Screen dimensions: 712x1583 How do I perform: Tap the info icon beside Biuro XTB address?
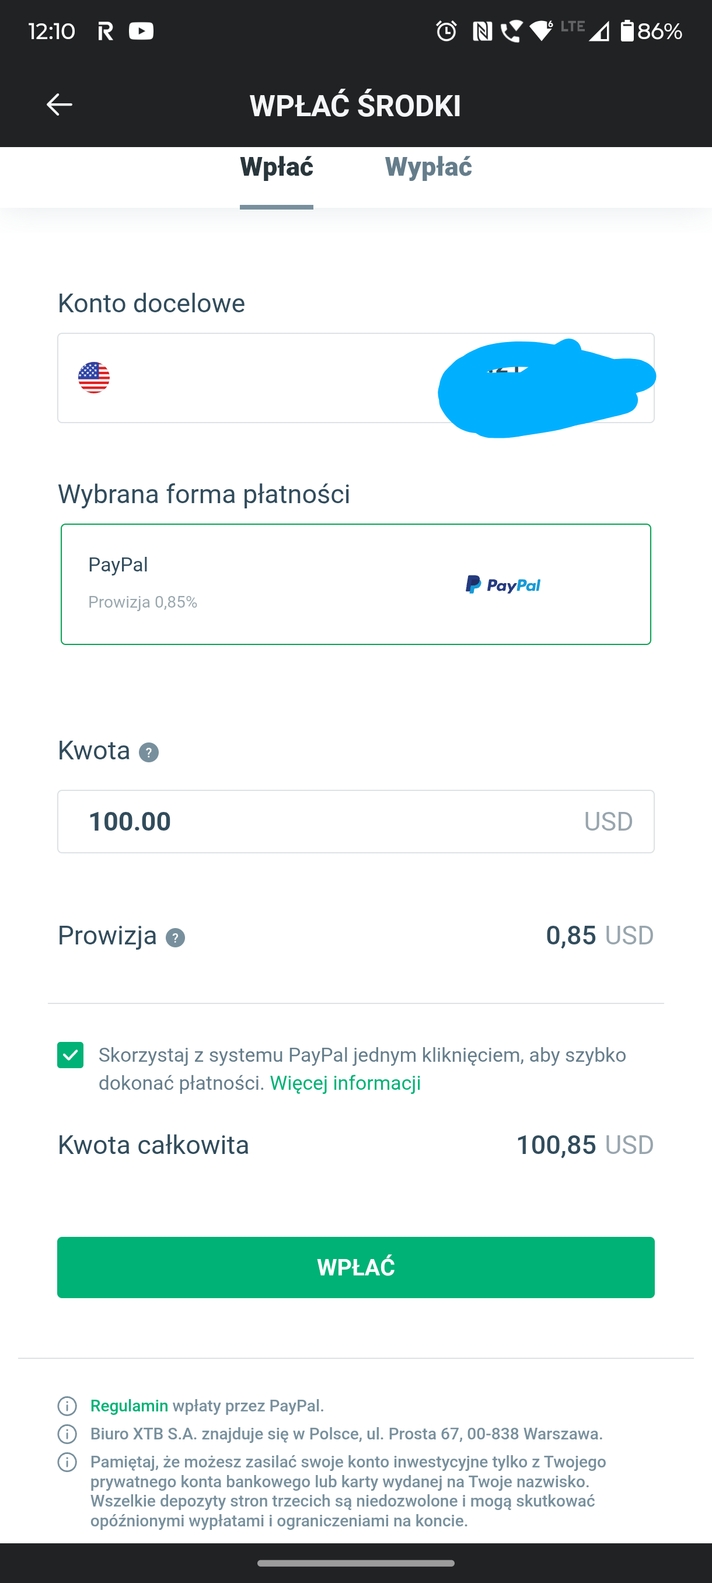tap(67, 1434)
